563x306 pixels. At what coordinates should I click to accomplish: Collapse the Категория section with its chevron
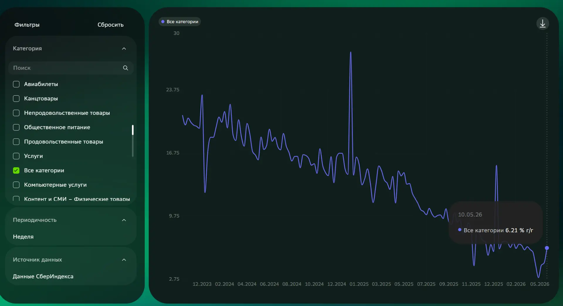coord(124,48)
